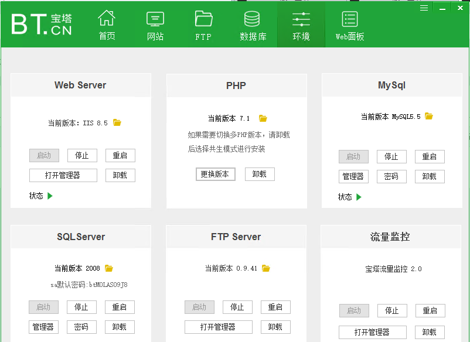Screen dimensions: 470x342
Task: Open SQLServer 2008 install folder icon
Action: click(109, 268)
